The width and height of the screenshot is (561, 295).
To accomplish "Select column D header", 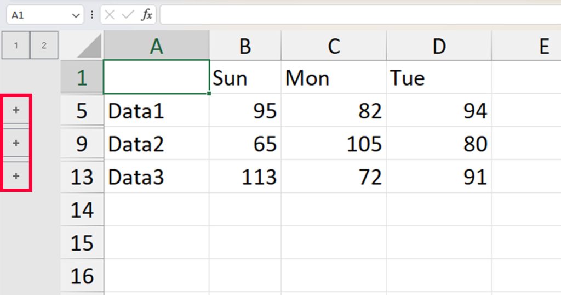I will pyautogui.click(x=439, y=46).
